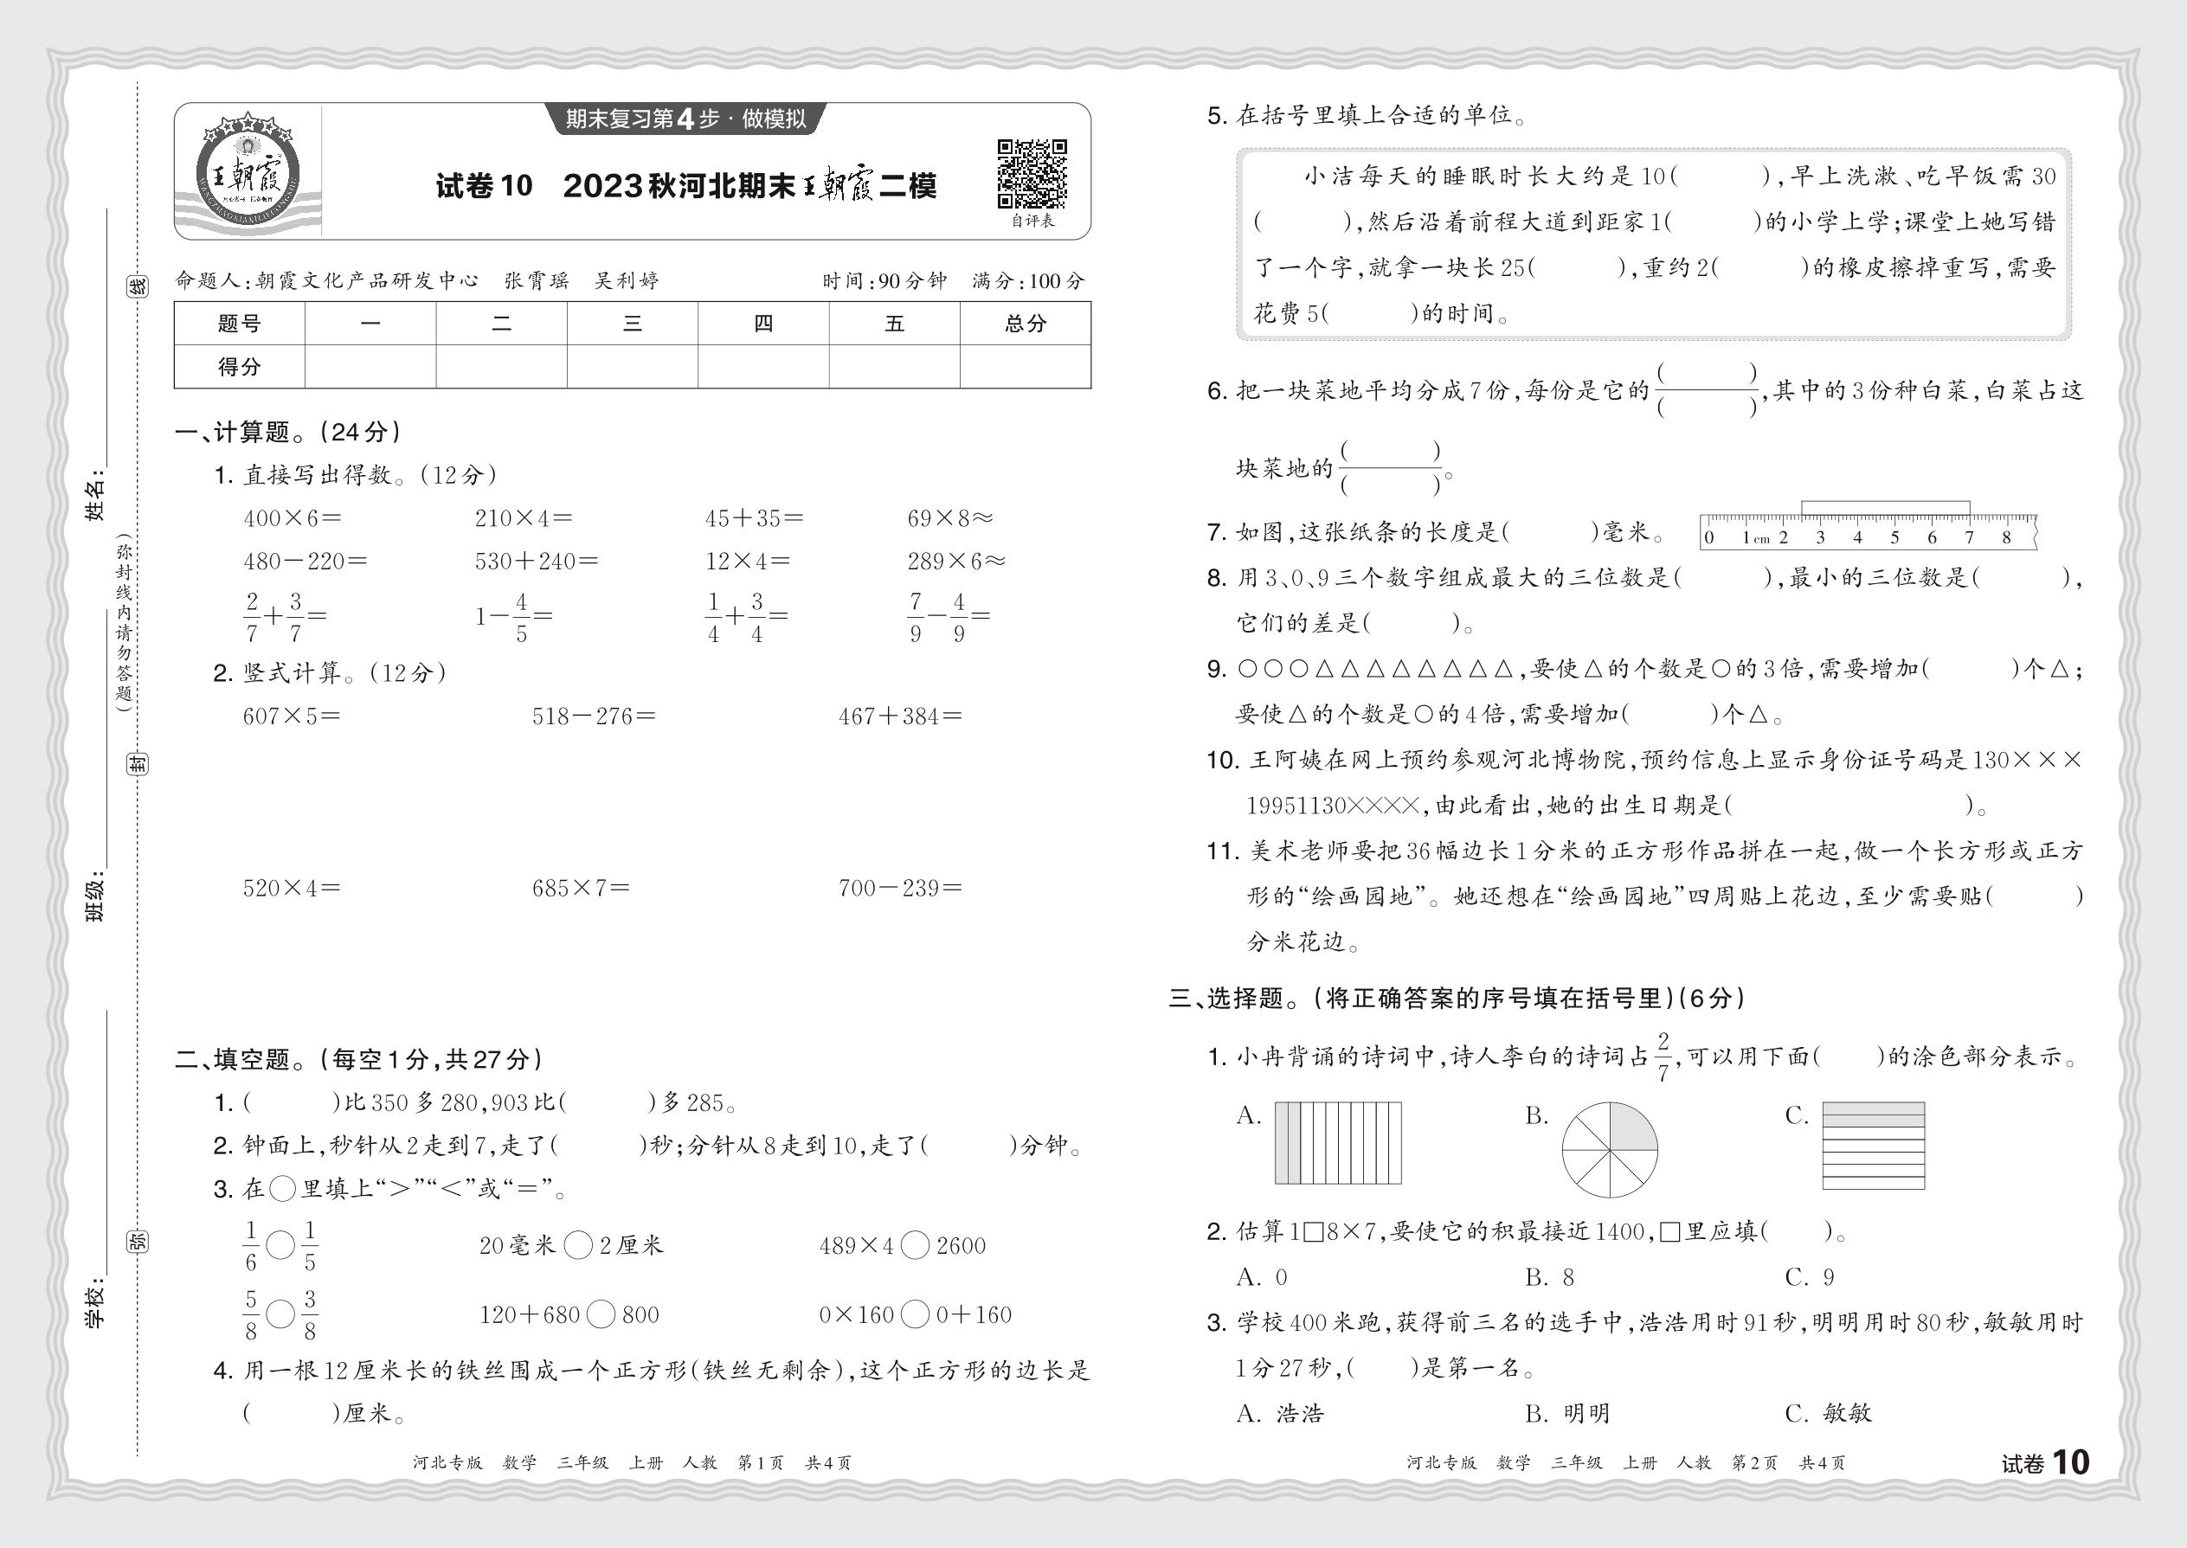The height and width of the screenshot is (1548, 2187).
Task: Click the circle between 20毫米 and 2厘米
Action: pyautogui.click(x=578, y=1245)
